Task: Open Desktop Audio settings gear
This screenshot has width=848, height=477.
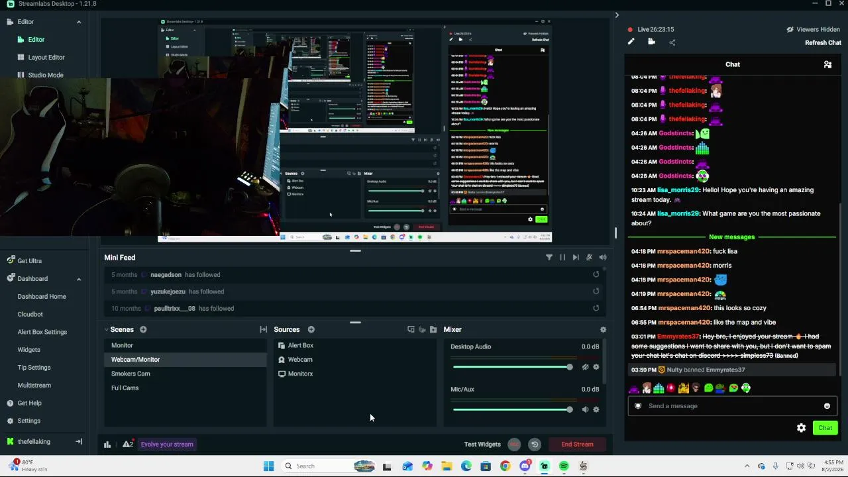Action: [596, 367]
